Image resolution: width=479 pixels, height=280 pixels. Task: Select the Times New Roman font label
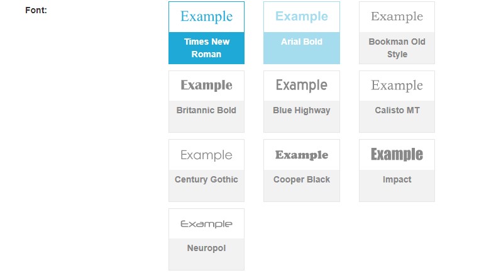click(x=206, y=48)
